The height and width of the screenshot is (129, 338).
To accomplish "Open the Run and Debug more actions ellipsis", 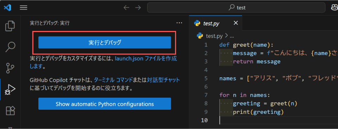I will click(x=179, y=23).
